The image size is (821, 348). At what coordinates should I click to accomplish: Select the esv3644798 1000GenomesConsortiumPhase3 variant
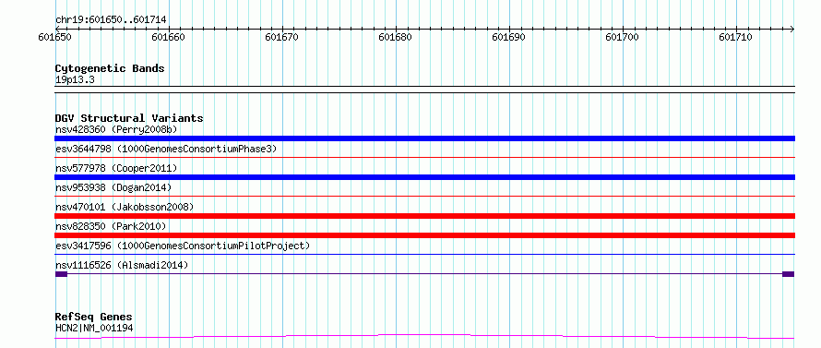[x=166, y=149]
